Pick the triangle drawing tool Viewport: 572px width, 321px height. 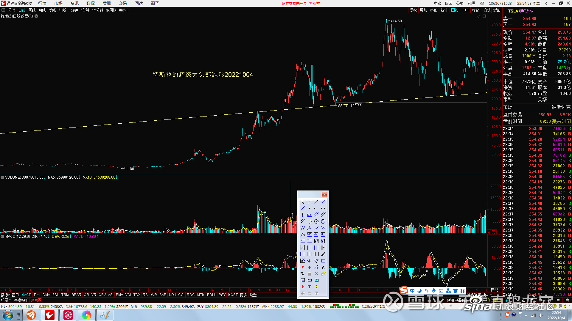pyautogui.click(x=316, y=261)
